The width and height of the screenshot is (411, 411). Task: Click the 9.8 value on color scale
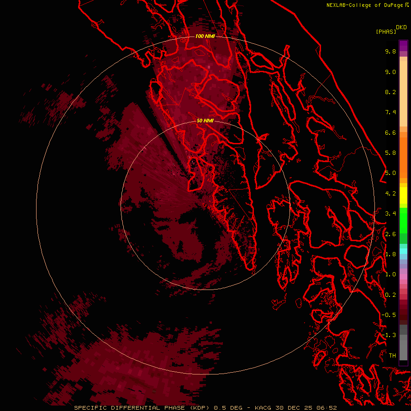coord(390,51)
